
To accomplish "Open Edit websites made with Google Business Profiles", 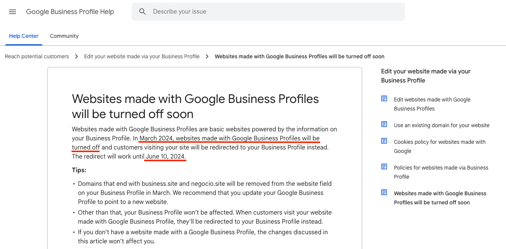I will pyautogui.click(x=432, y=104).
